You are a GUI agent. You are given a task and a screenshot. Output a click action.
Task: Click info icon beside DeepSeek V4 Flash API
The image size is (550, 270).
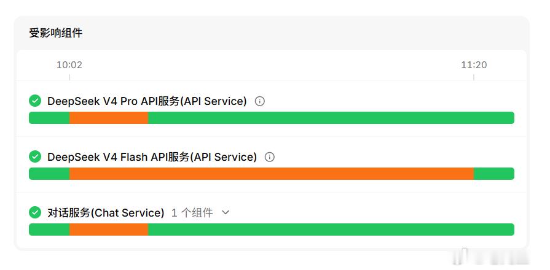[x=269, y=157]
